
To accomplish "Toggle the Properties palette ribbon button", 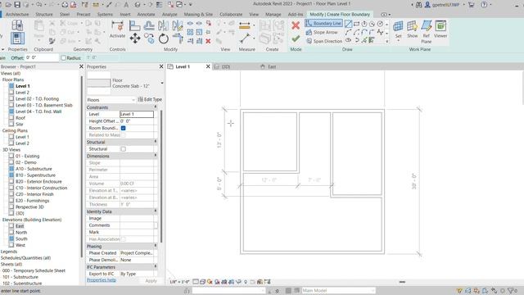I will click(x=17, y=39).
